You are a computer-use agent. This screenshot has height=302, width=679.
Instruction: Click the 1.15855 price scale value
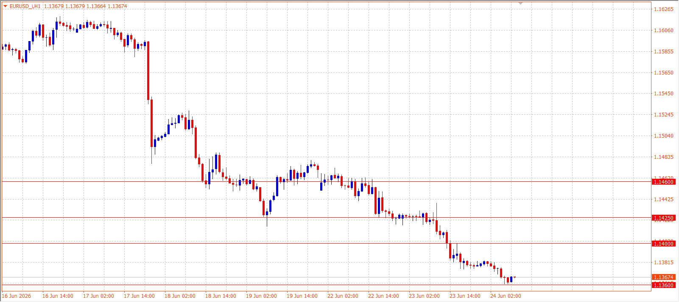[663, 52]
